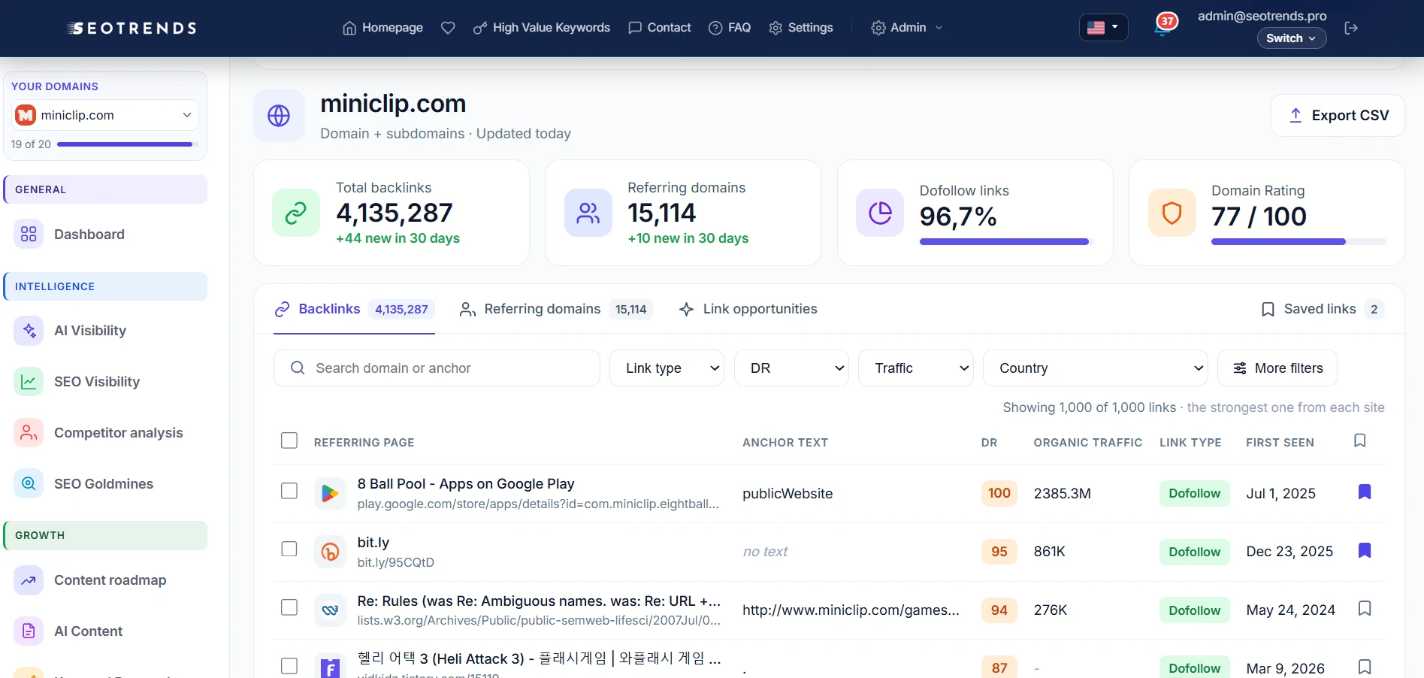Select the Re: Rules row checkbox

[289, 607]
